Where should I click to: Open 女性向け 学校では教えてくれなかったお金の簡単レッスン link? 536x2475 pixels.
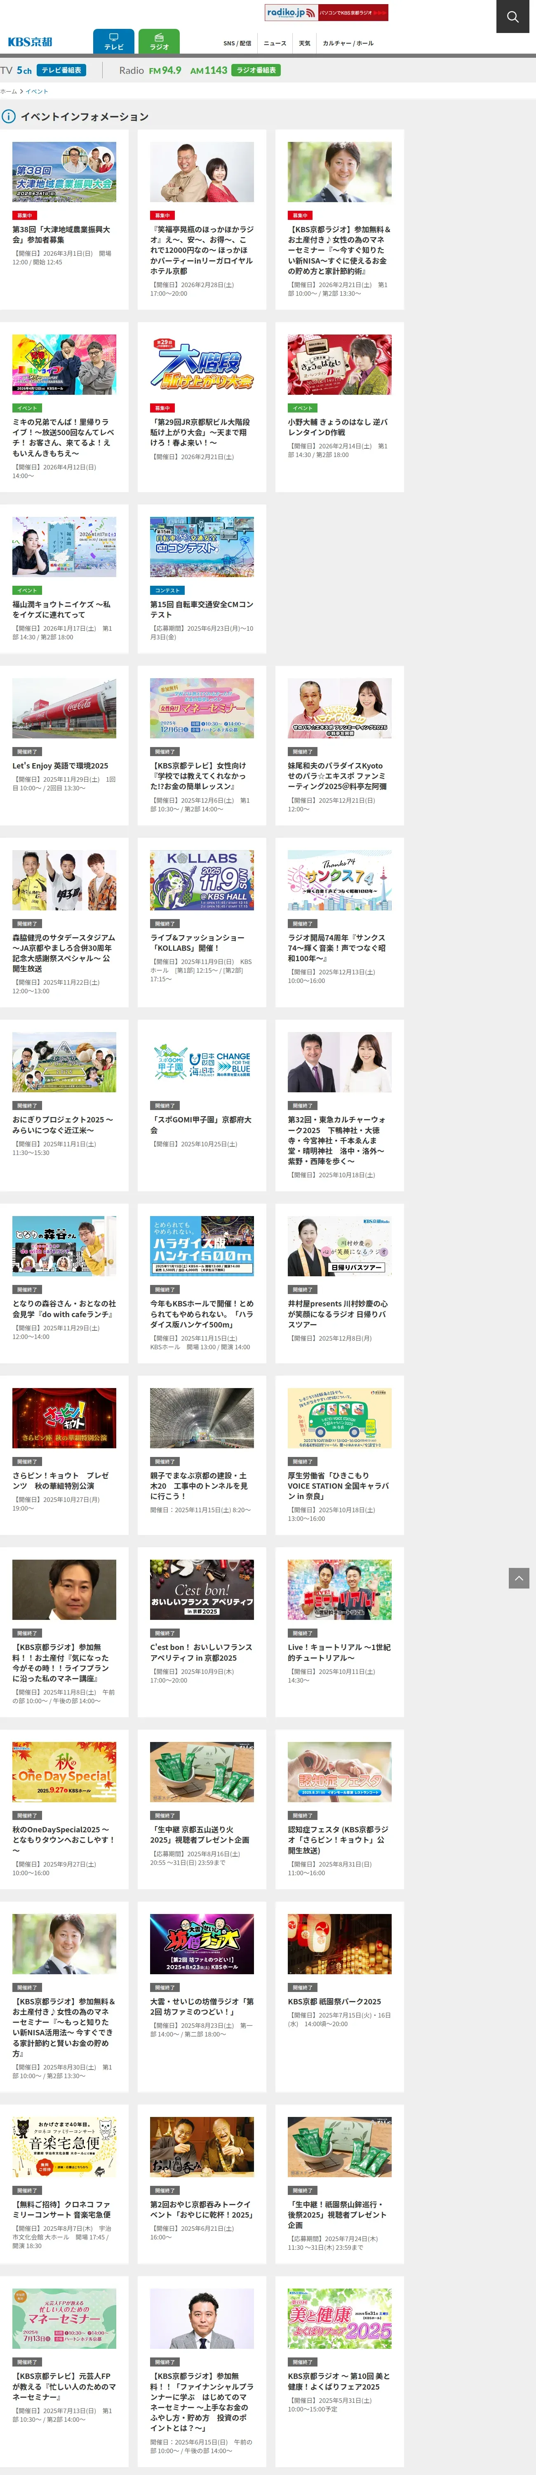point(198,775)
